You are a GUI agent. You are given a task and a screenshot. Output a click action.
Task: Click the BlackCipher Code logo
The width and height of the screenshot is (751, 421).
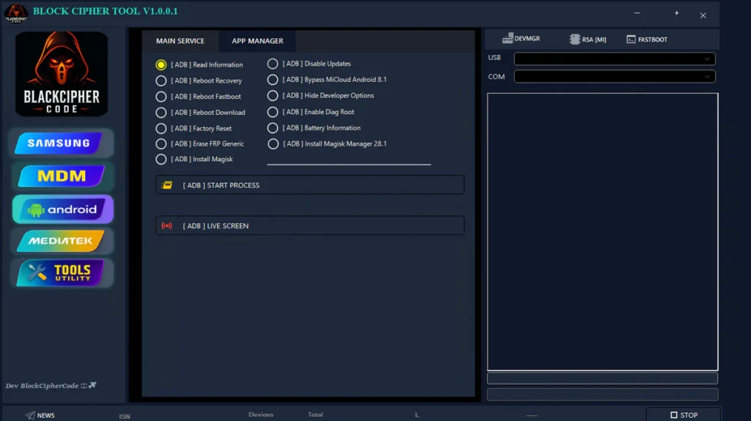pyautogui.click(x=62, y=74)
